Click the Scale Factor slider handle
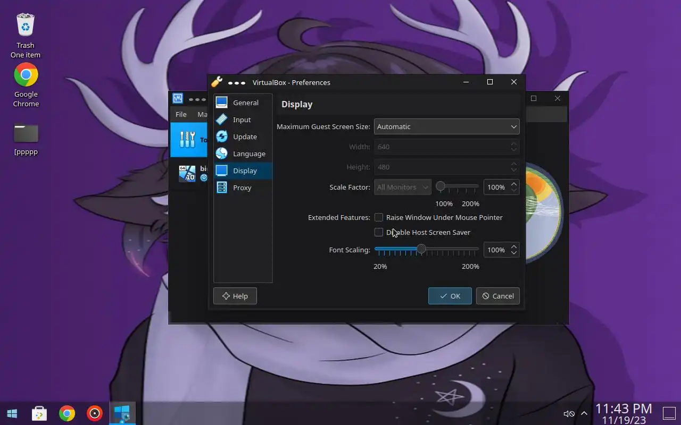The width and height of the screenshot is (681, 425). (x=441, y=186)
